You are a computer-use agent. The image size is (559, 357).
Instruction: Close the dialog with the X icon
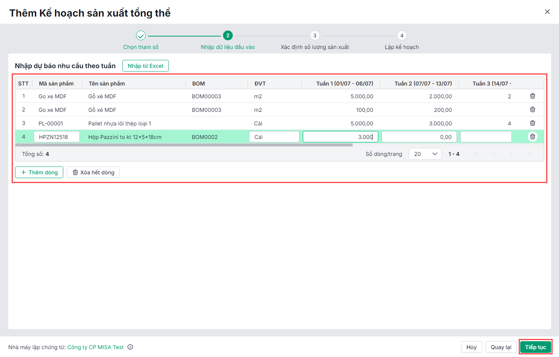coord(547,12)
